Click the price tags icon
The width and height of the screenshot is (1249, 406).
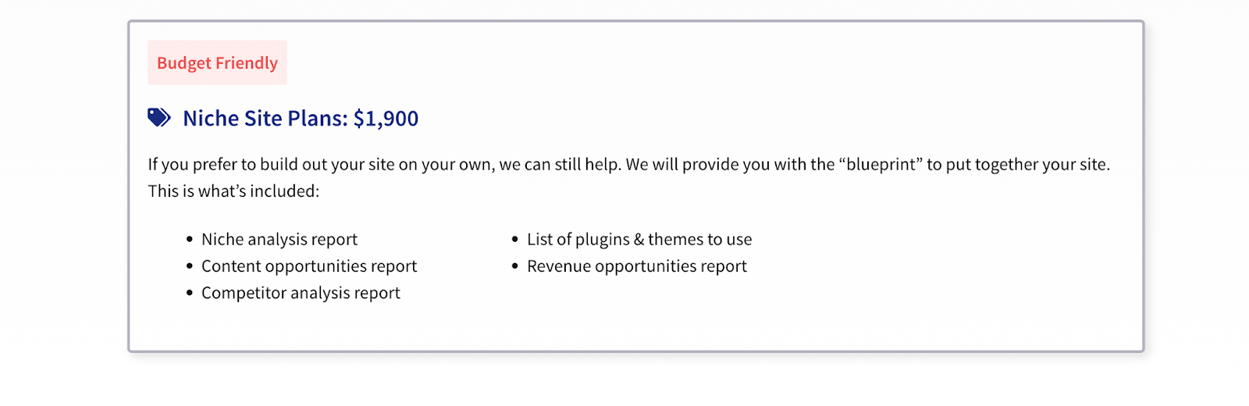pyautogui.click(x=159, y=118)
